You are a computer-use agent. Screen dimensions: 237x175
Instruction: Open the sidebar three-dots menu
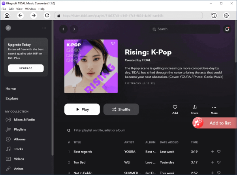[x=44, y=28]
